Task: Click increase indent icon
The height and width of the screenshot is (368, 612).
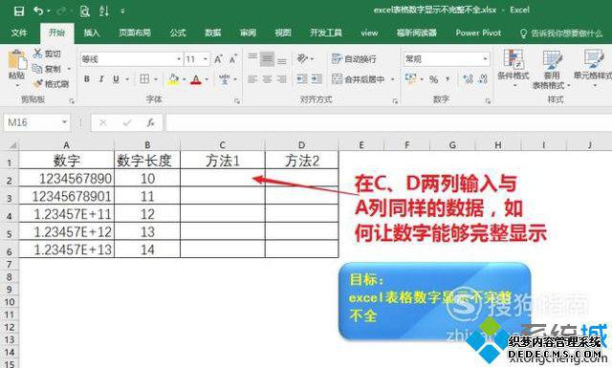Action: (317, 79)
